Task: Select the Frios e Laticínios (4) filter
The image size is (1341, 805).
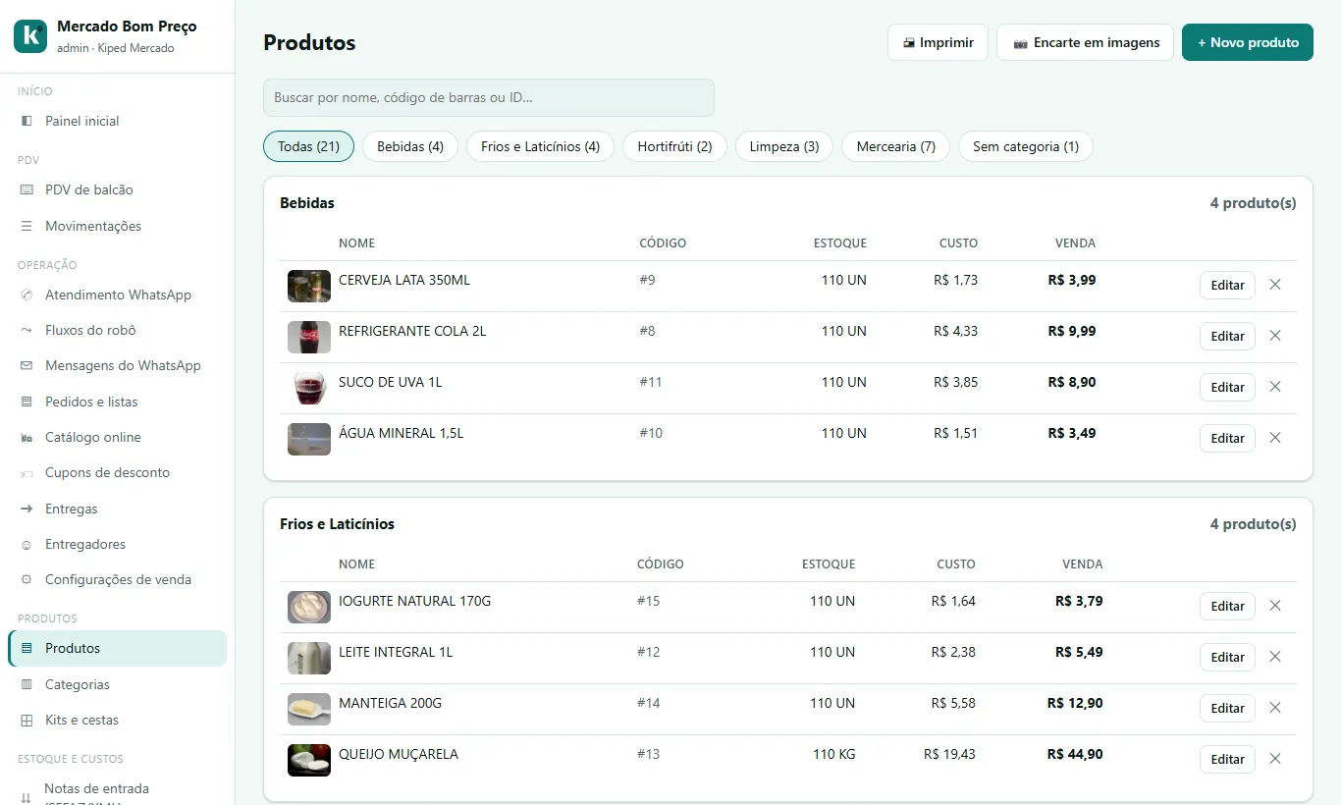Action: (x=540, y=146)
